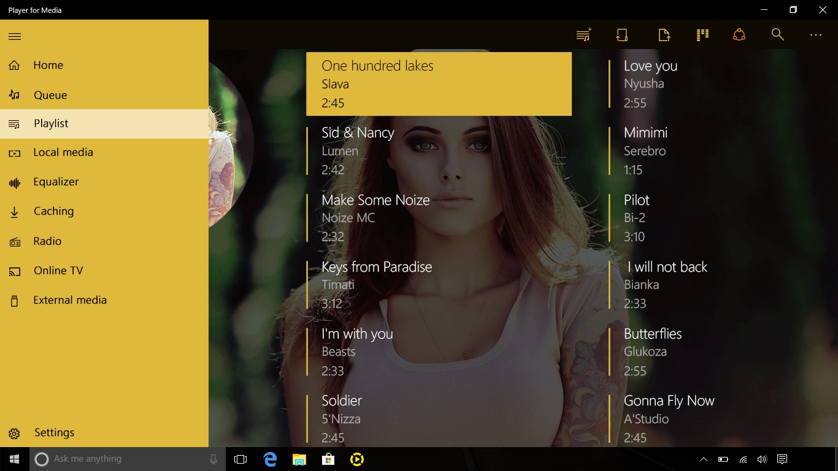The width and height of the screenshot is (838, 471).
Task: Select the equalizer bars icon in the toolbar
Action: [x=702, y=35]
